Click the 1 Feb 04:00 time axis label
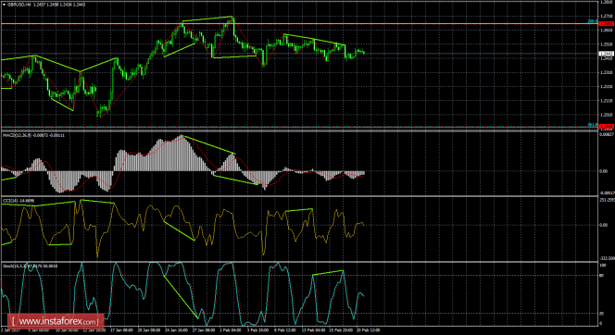This screenshot has height=335, width=615. click(231, 330)
